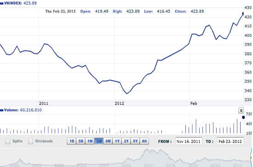Select the 6M time range
The image size is (253, 167).
click(108, 141)
